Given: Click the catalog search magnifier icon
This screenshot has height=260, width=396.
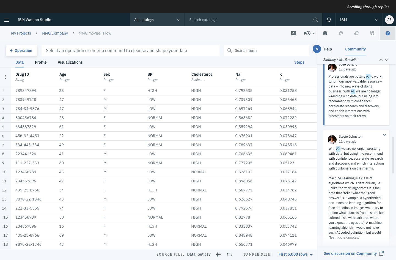Looking at the screenshot, I should pos(315,20).
